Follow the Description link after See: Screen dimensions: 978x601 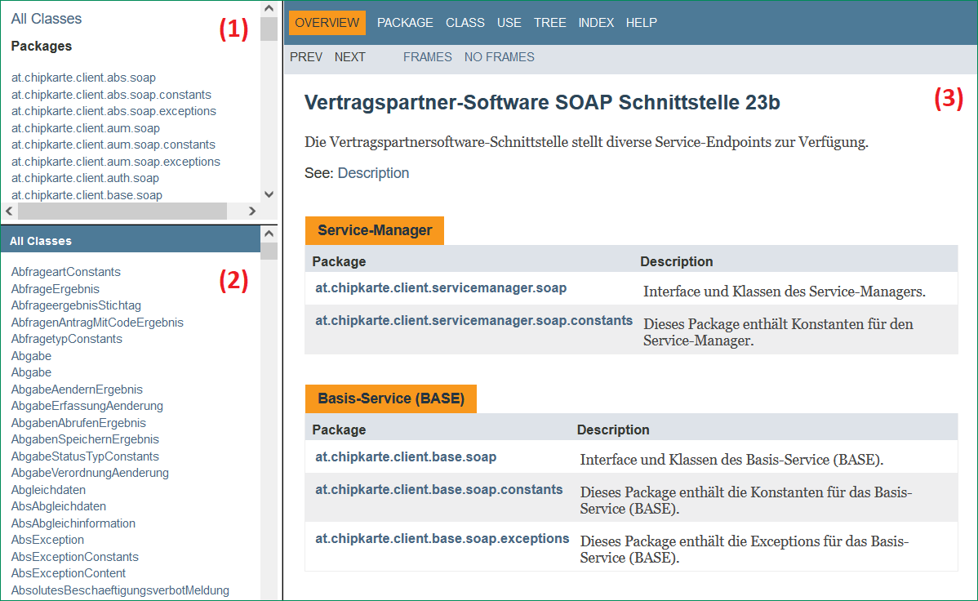373,173
